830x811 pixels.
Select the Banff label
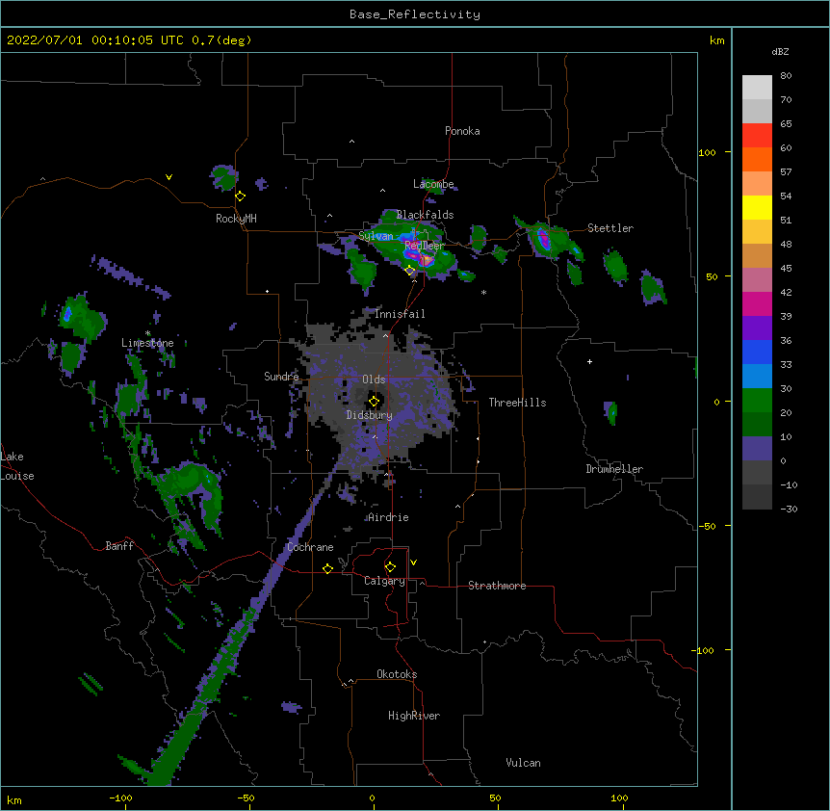(x=119, y=546)
